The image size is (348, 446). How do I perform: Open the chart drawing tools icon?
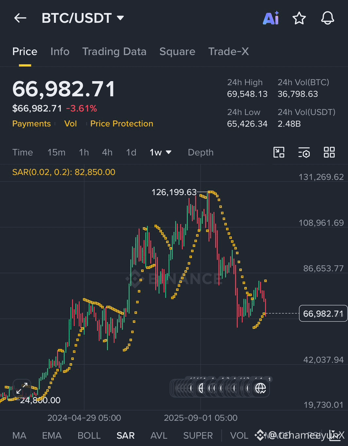pos(279,153)
